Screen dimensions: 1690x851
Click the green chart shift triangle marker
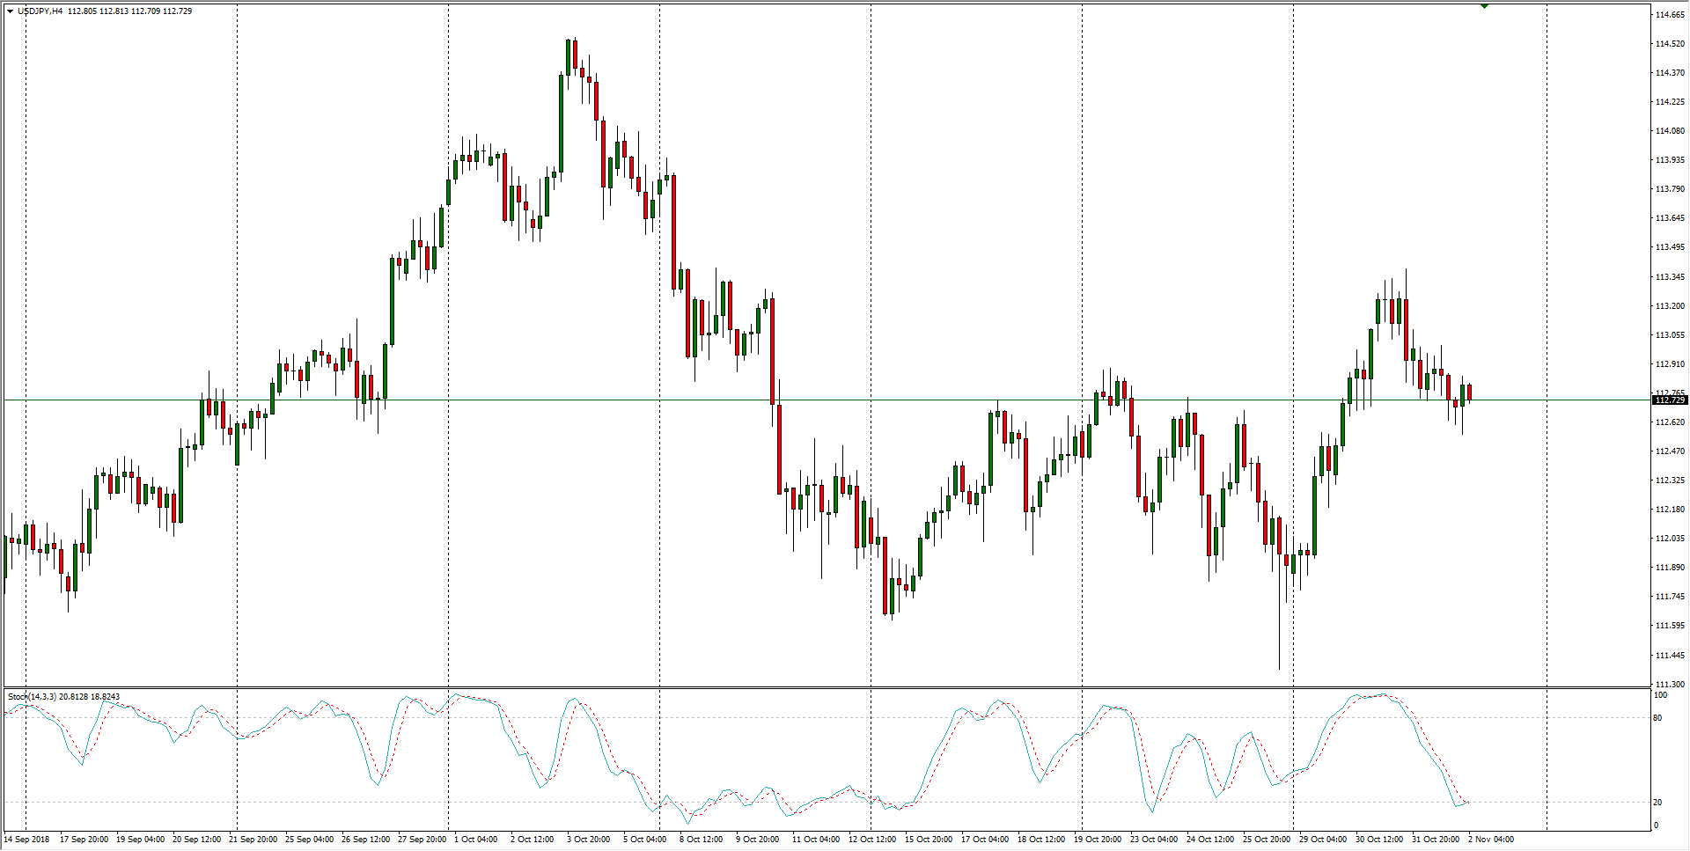coord(1484,6)
